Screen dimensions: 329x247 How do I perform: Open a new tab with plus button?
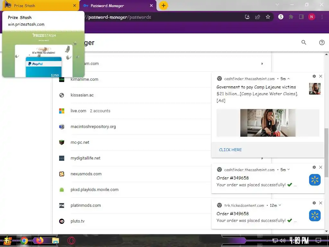[164, 5]
